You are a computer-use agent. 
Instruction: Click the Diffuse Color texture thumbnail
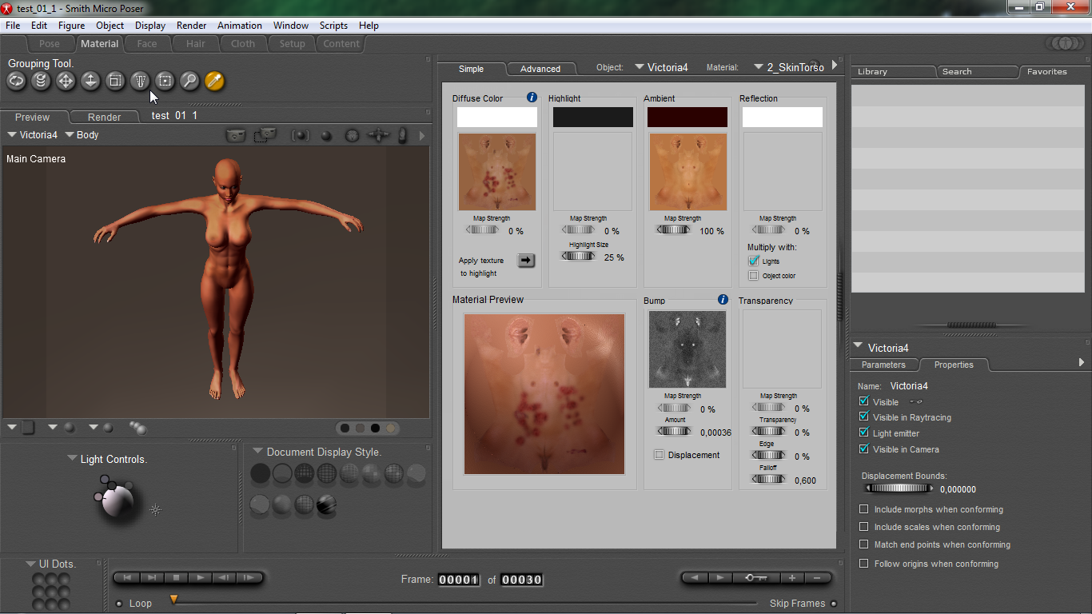click(496, 172)
